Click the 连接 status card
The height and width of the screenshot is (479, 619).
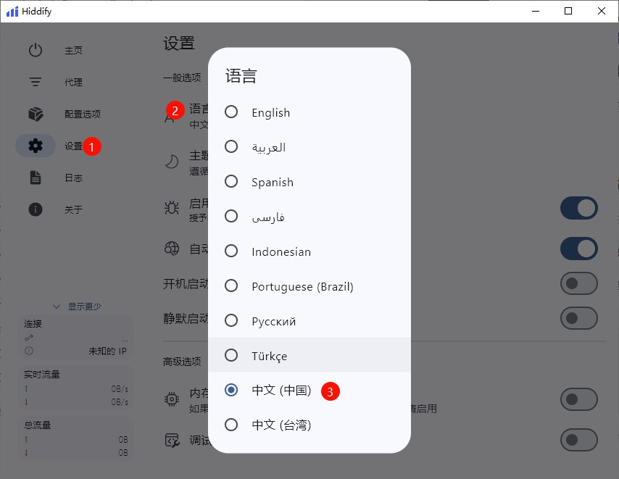[76, 337]
